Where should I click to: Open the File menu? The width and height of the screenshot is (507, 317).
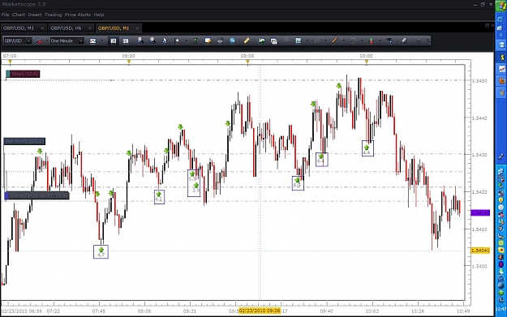point(5,15)
